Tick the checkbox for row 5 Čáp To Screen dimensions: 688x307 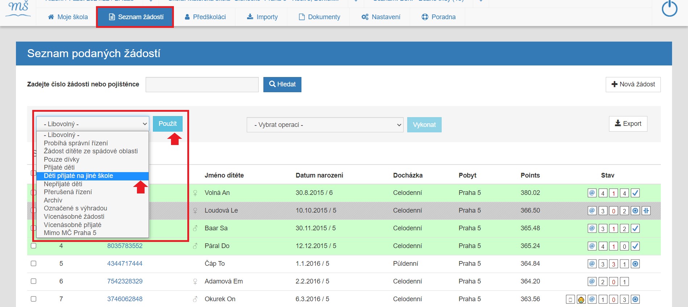(34, 264)
